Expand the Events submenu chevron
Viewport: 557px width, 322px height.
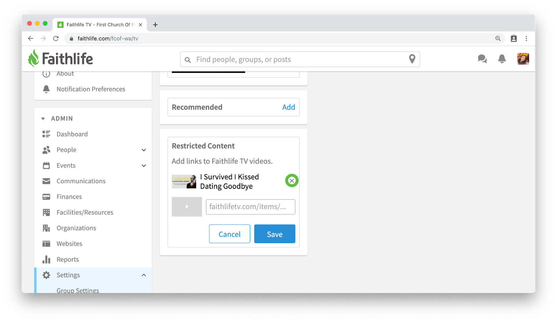pos(144,166)
